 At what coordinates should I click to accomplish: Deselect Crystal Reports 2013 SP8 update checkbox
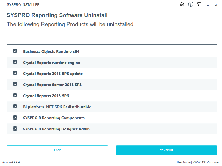[15, 73]
